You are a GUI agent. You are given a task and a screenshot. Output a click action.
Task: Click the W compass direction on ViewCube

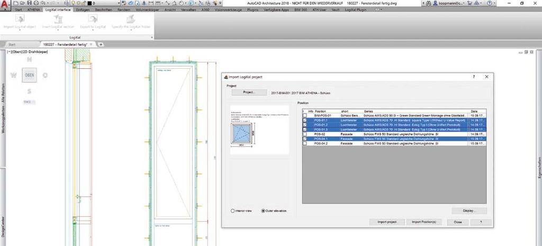[13, 75]
